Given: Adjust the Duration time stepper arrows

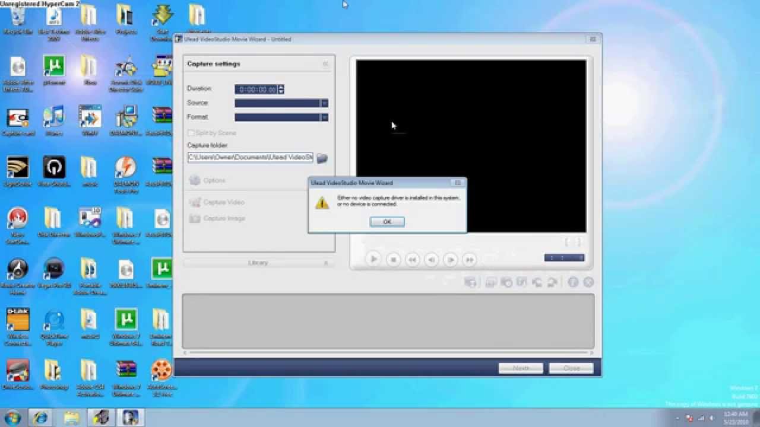Looking at the screenshot, I should [281, 89].
